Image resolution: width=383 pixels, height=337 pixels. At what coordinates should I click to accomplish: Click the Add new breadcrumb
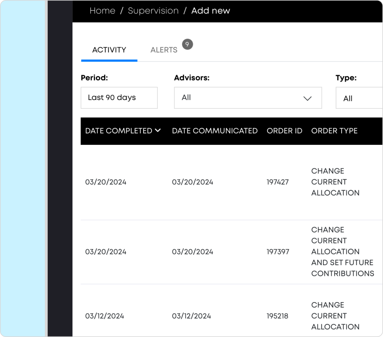210,11
